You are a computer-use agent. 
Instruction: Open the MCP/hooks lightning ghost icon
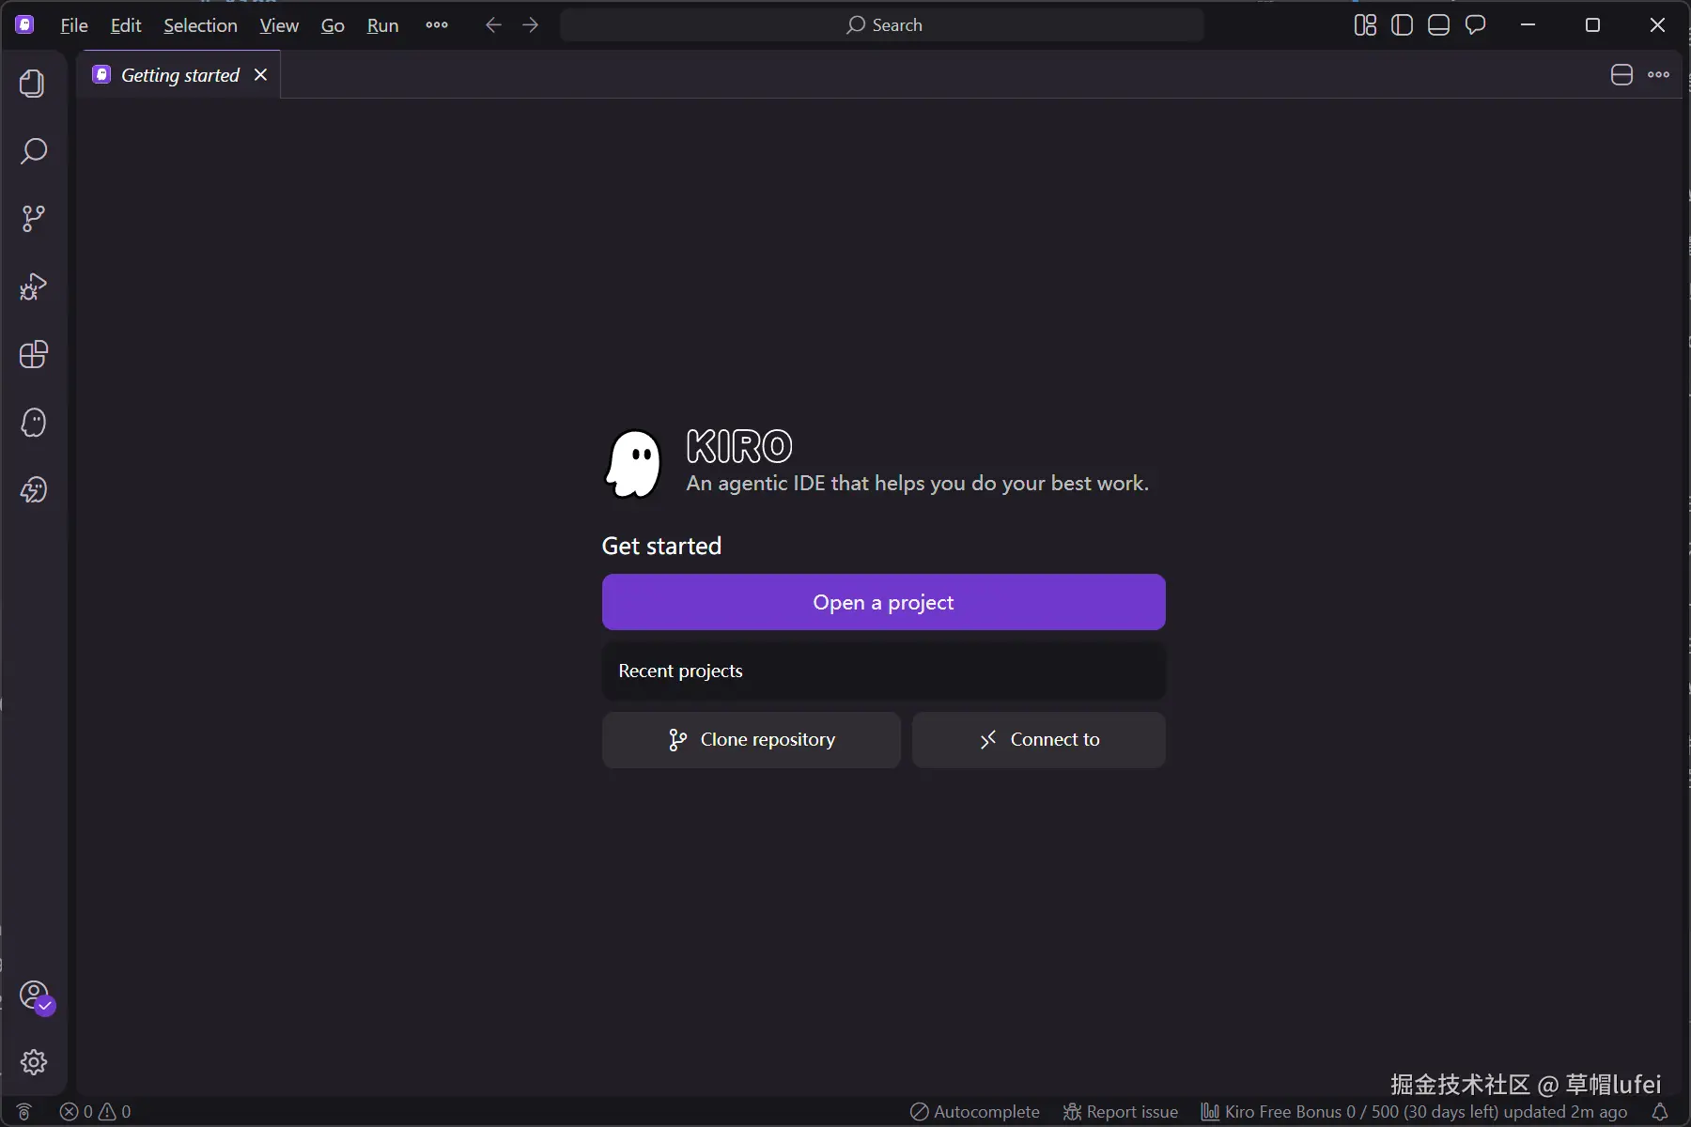coord(33,489)
